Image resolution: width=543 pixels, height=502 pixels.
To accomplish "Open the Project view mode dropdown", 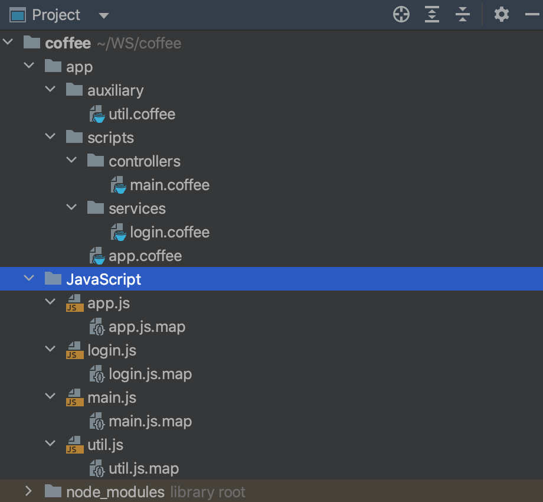I will [104, 16].
